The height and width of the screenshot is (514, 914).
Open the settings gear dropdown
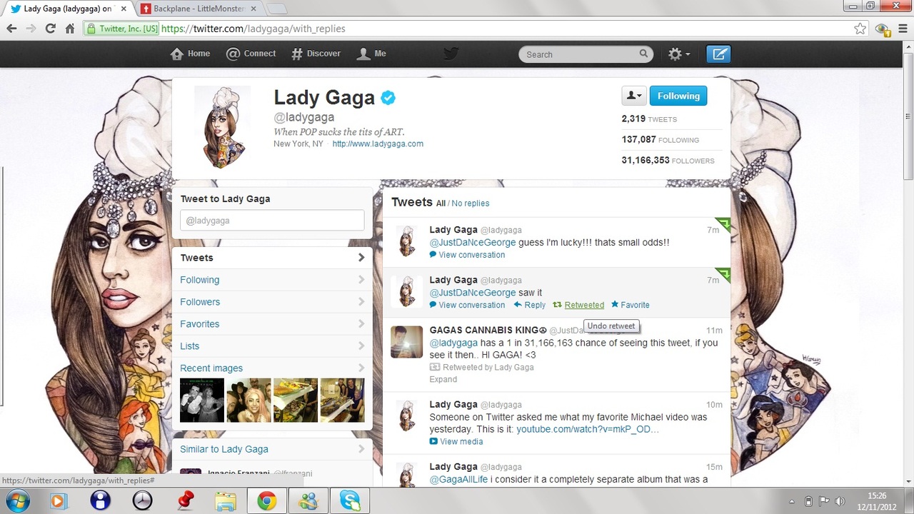click(x=678, y=54)
